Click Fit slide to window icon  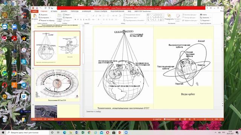[x=221, y=119]
